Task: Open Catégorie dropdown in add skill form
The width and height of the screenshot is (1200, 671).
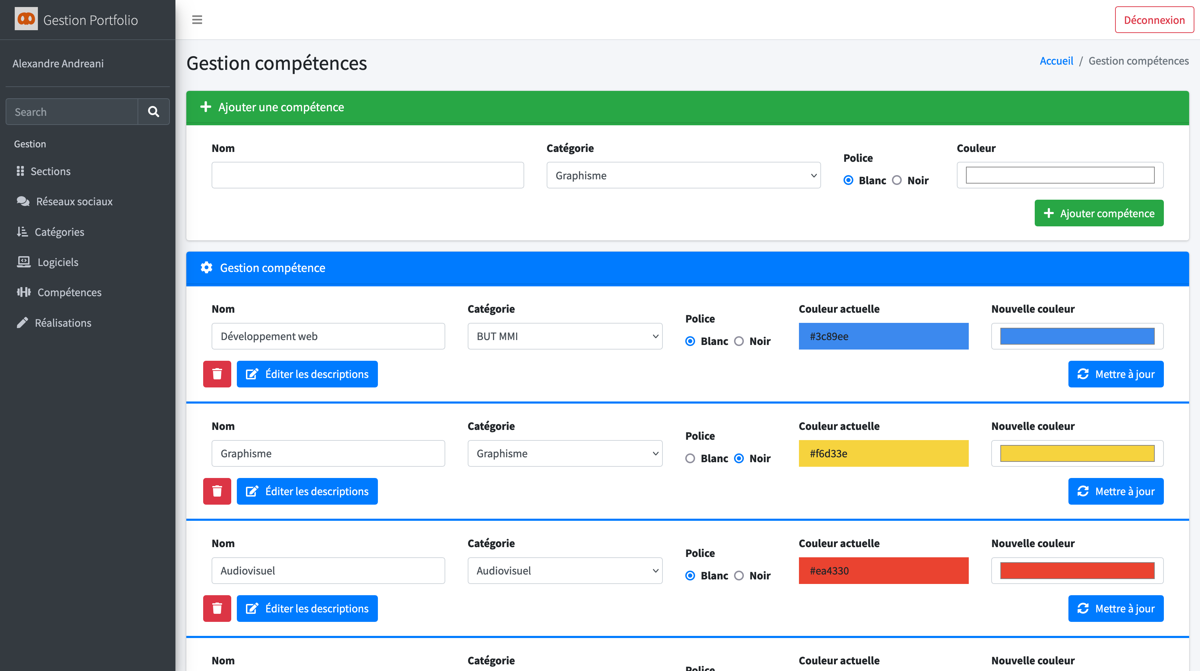Action: point(684,175)
